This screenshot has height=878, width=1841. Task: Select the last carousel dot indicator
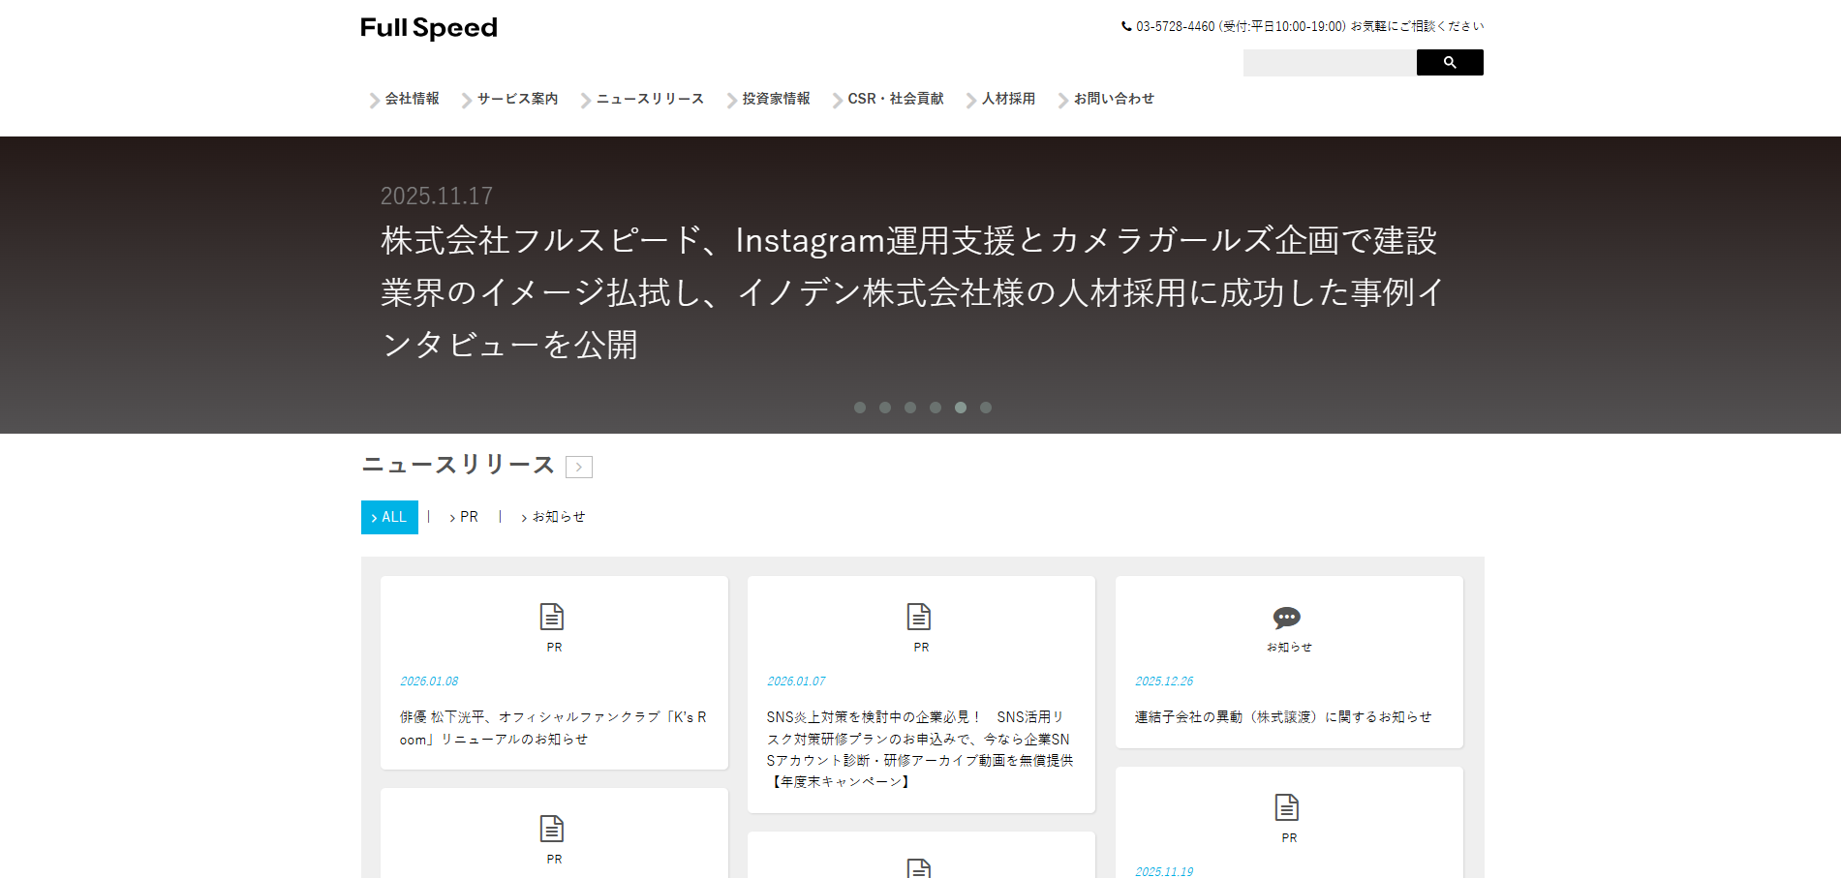pyautogui.click(x=986, y=408)
